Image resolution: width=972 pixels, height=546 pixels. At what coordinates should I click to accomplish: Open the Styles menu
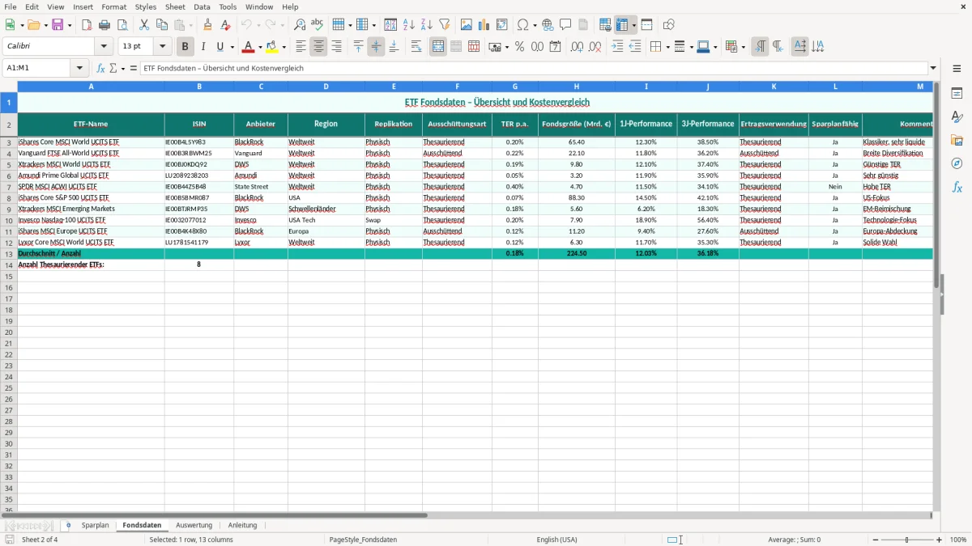coord(146,6)
